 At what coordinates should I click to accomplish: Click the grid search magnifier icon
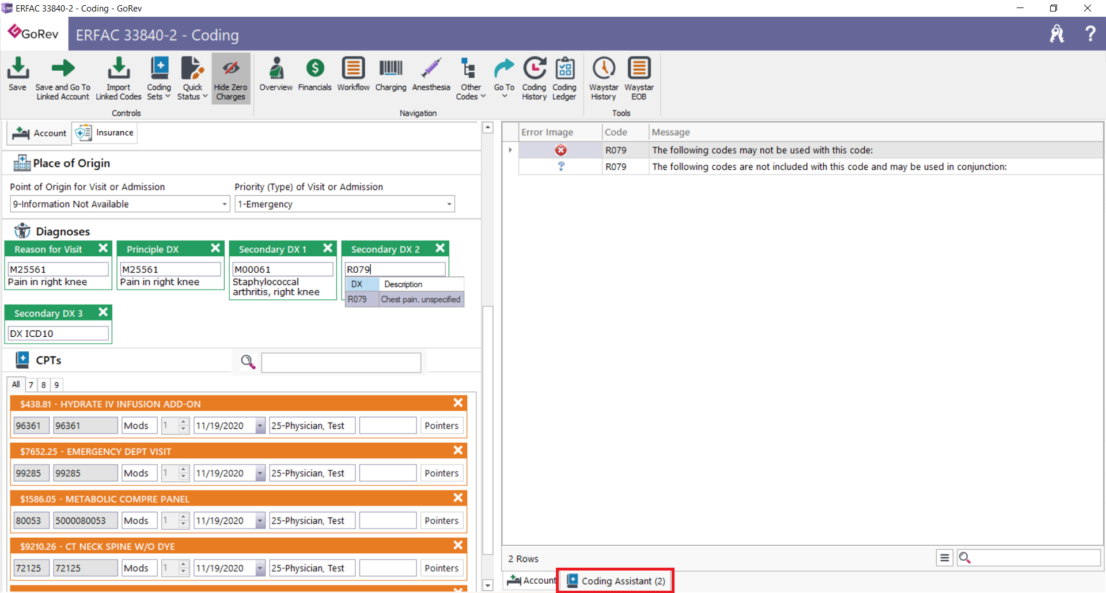965,557
